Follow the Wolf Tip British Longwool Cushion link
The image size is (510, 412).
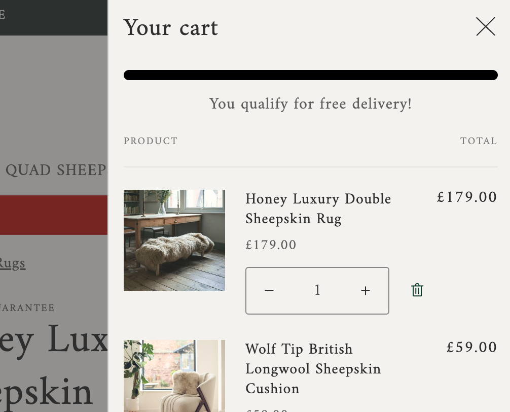click(313, 369)
